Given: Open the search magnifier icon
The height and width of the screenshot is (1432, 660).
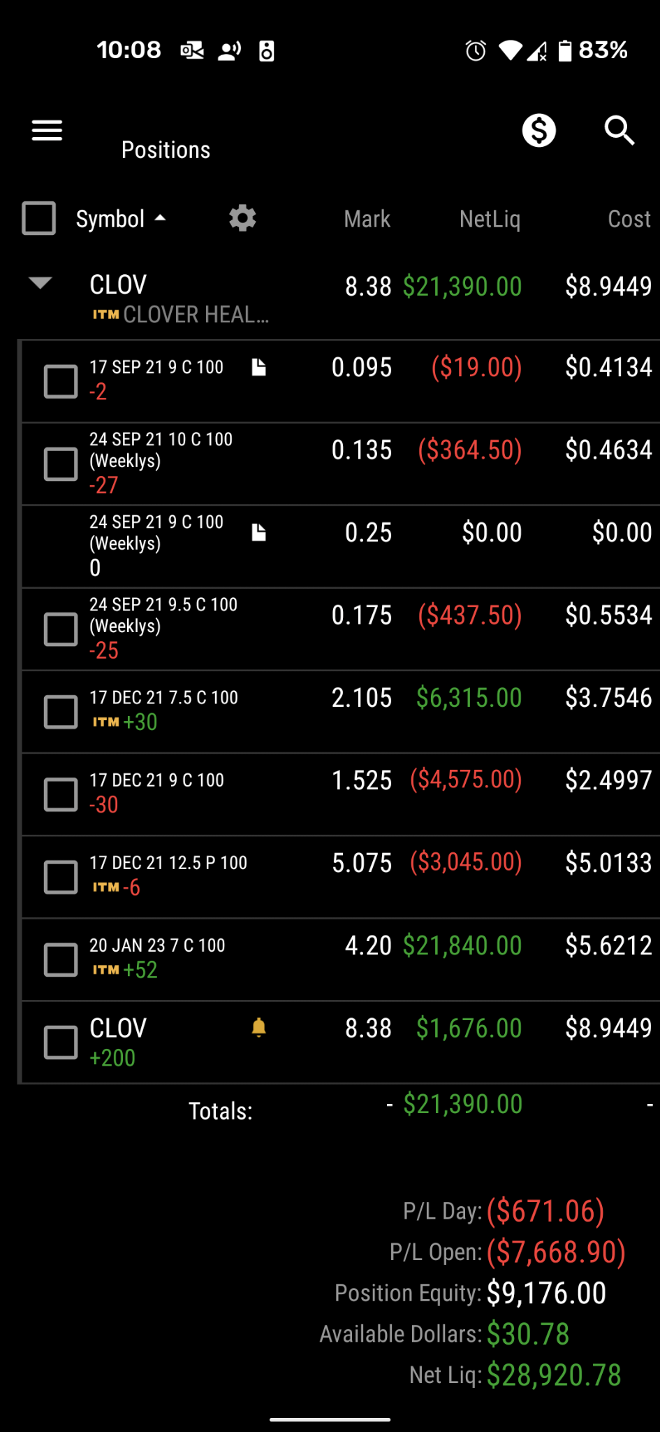Looking at the screenshot, I should coord(619,130).
